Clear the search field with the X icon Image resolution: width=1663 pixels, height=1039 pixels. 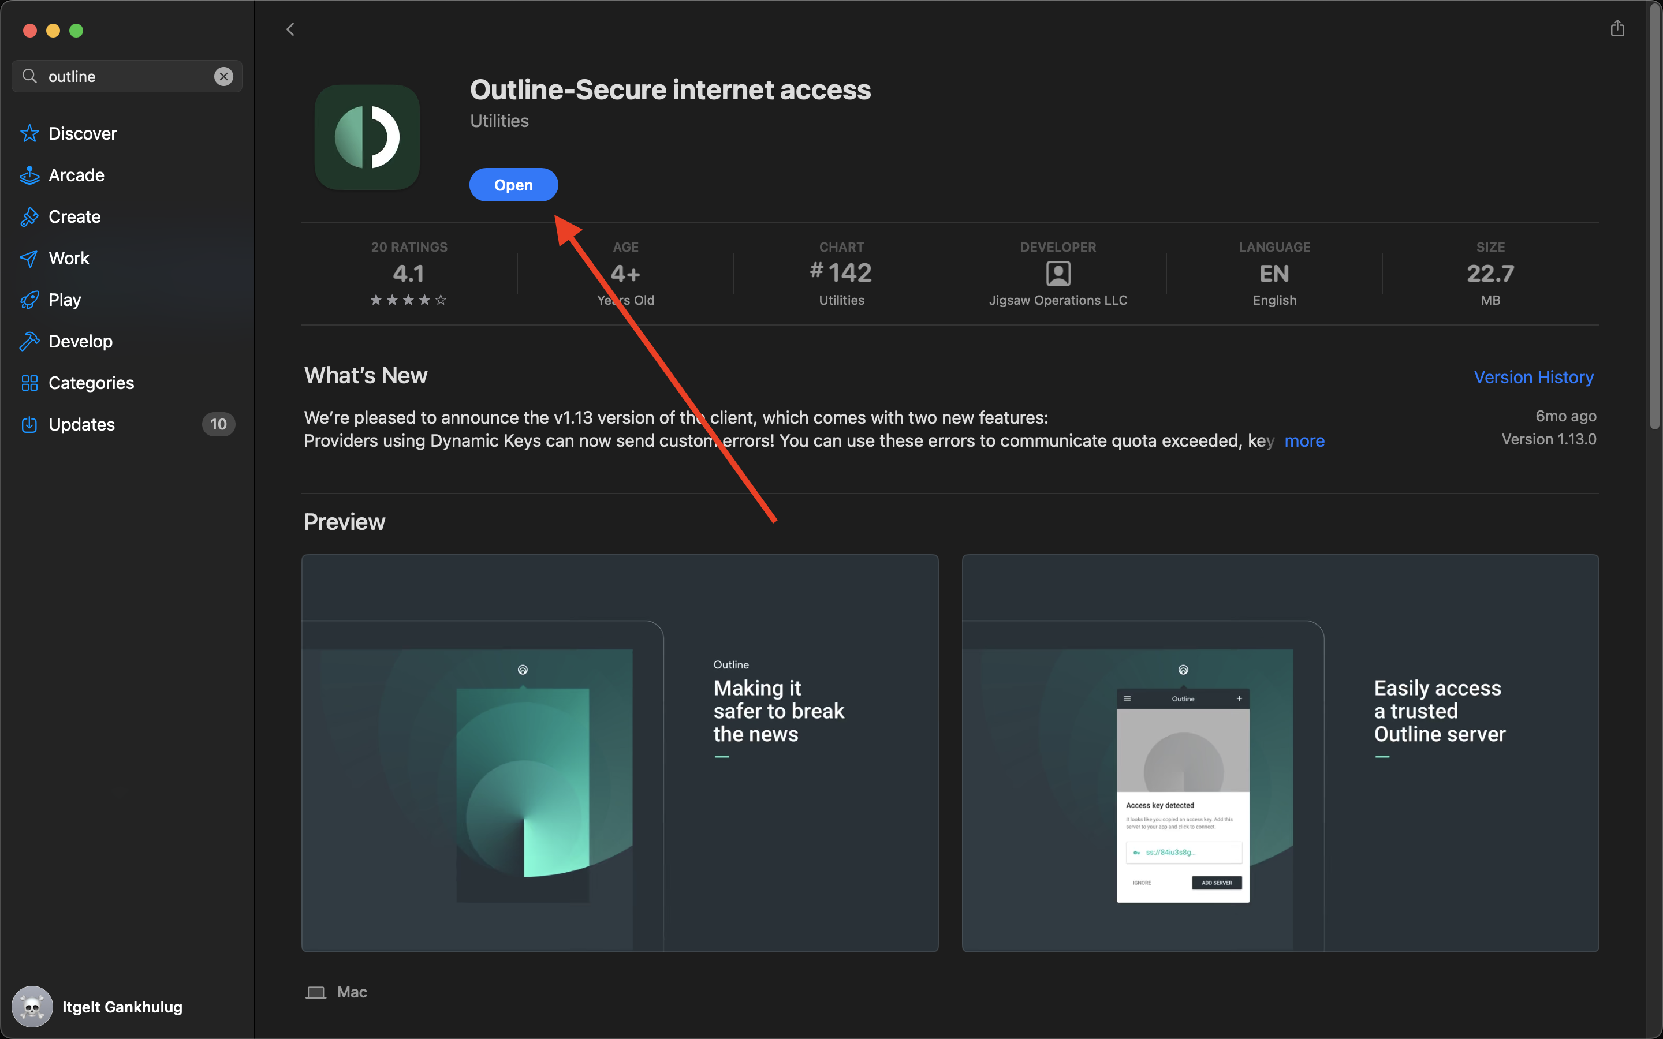pyautogui.click(x=223, y=76)
